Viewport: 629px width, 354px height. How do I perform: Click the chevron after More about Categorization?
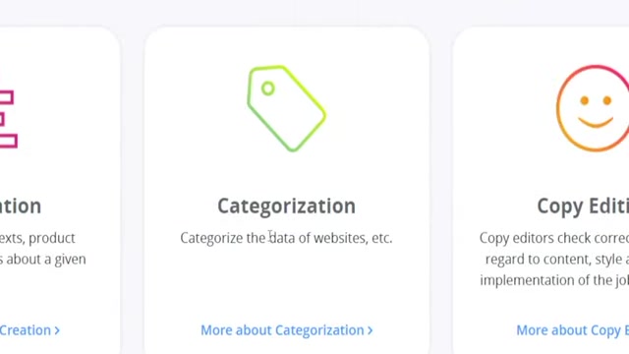370,330
